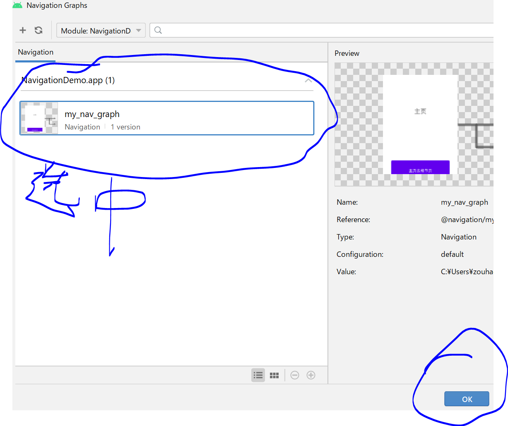Click the Preview panel label

[347, 53]
